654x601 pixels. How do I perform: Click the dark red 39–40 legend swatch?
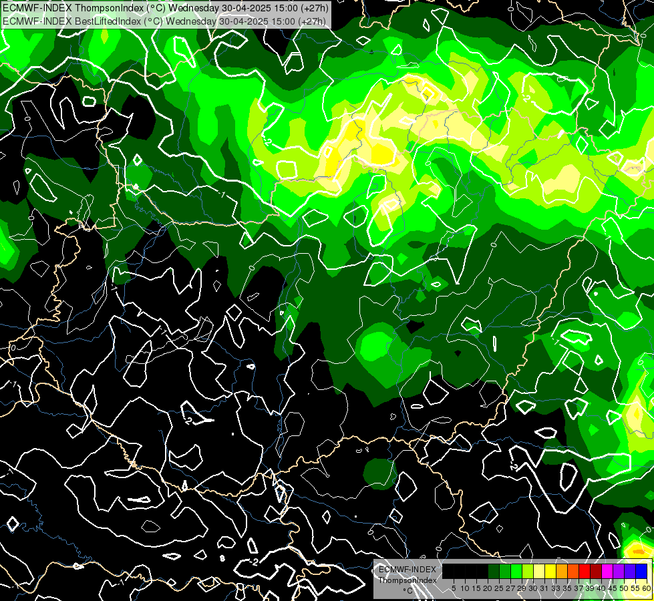click(x=596, y=572)
